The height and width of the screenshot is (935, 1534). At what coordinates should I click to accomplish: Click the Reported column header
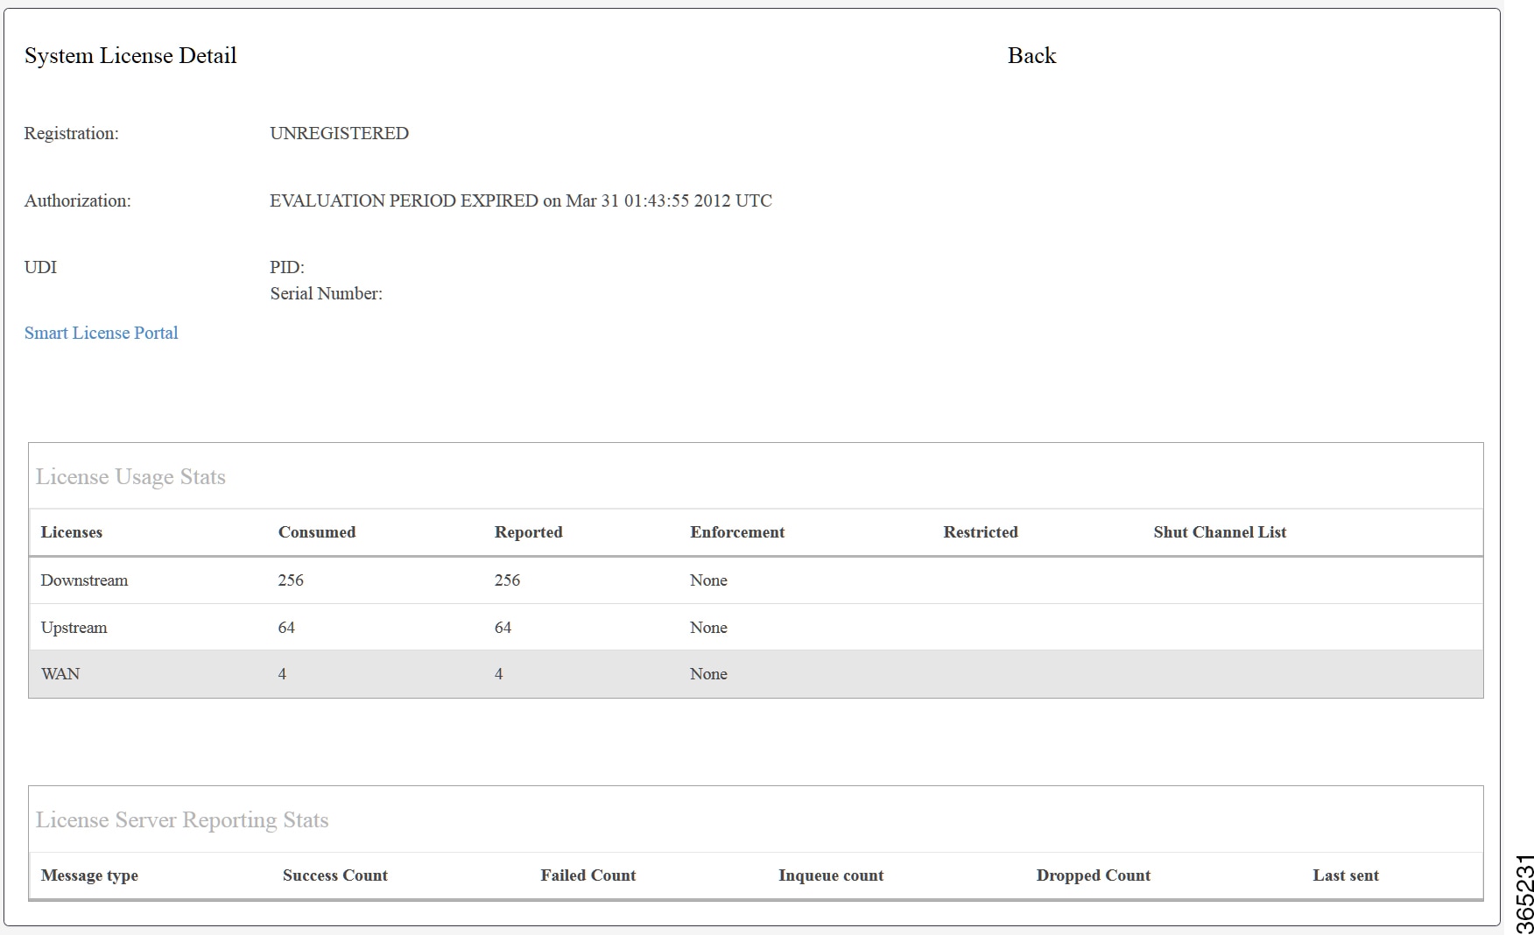point(528,531)
